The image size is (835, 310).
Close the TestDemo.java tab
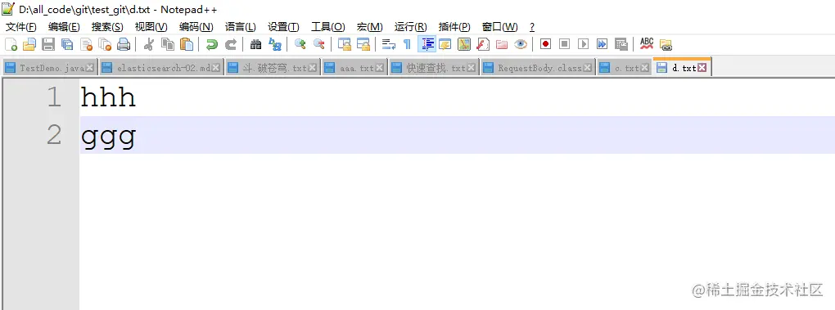(x=90, y=68)
